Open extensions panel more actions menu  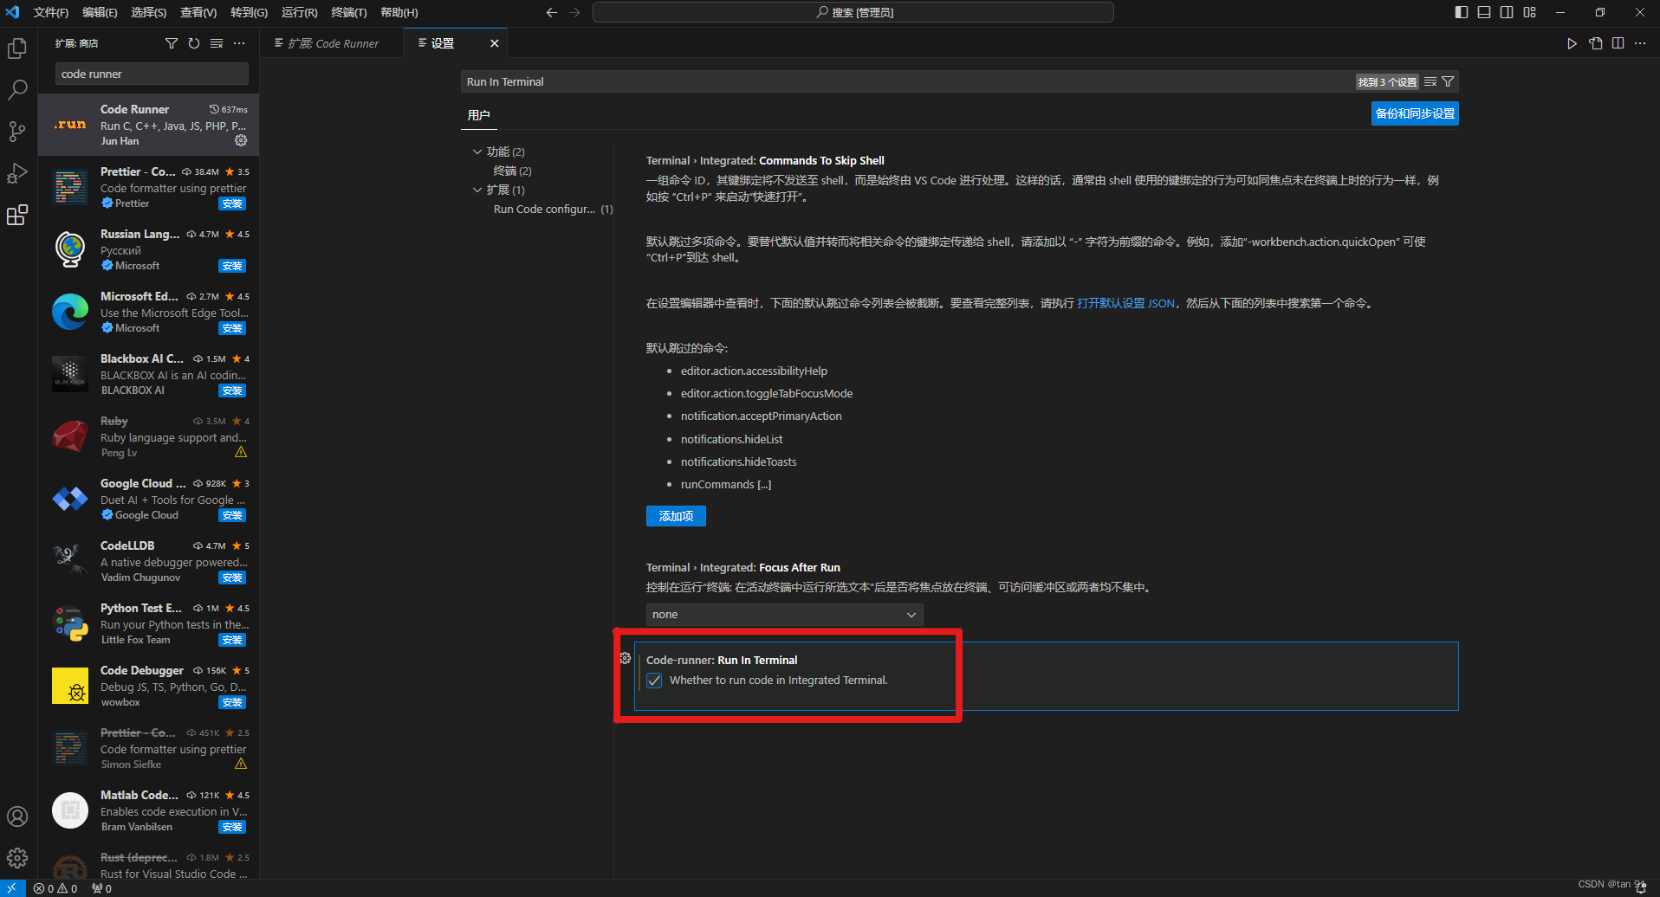239,43
